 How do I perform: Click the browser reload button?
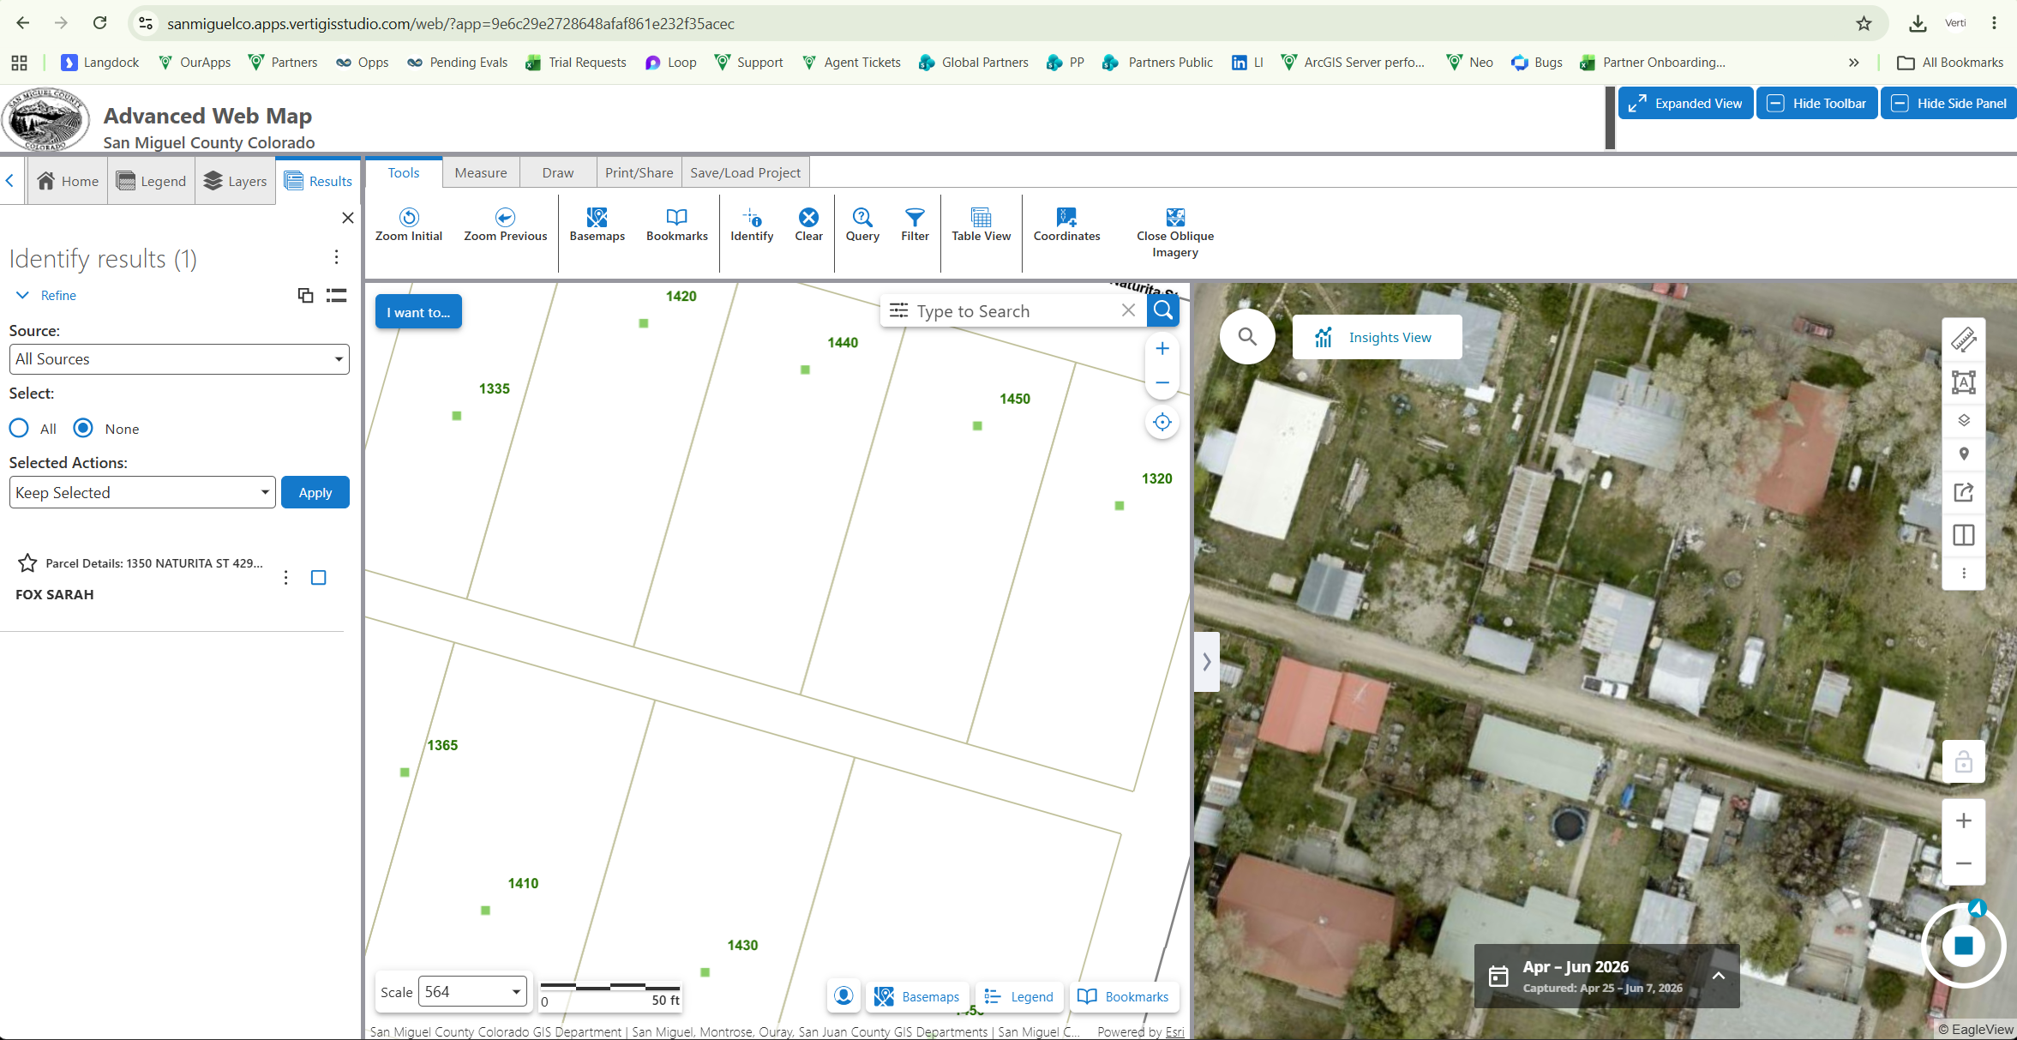click(x=99, y=23)
